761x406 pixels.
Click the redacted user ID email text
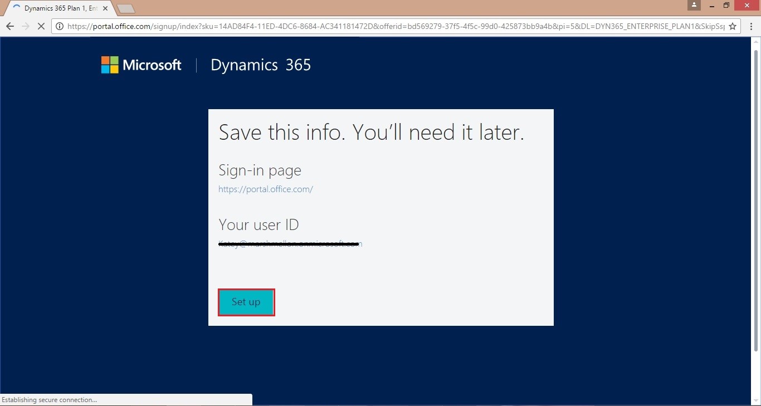pos(290,244)
